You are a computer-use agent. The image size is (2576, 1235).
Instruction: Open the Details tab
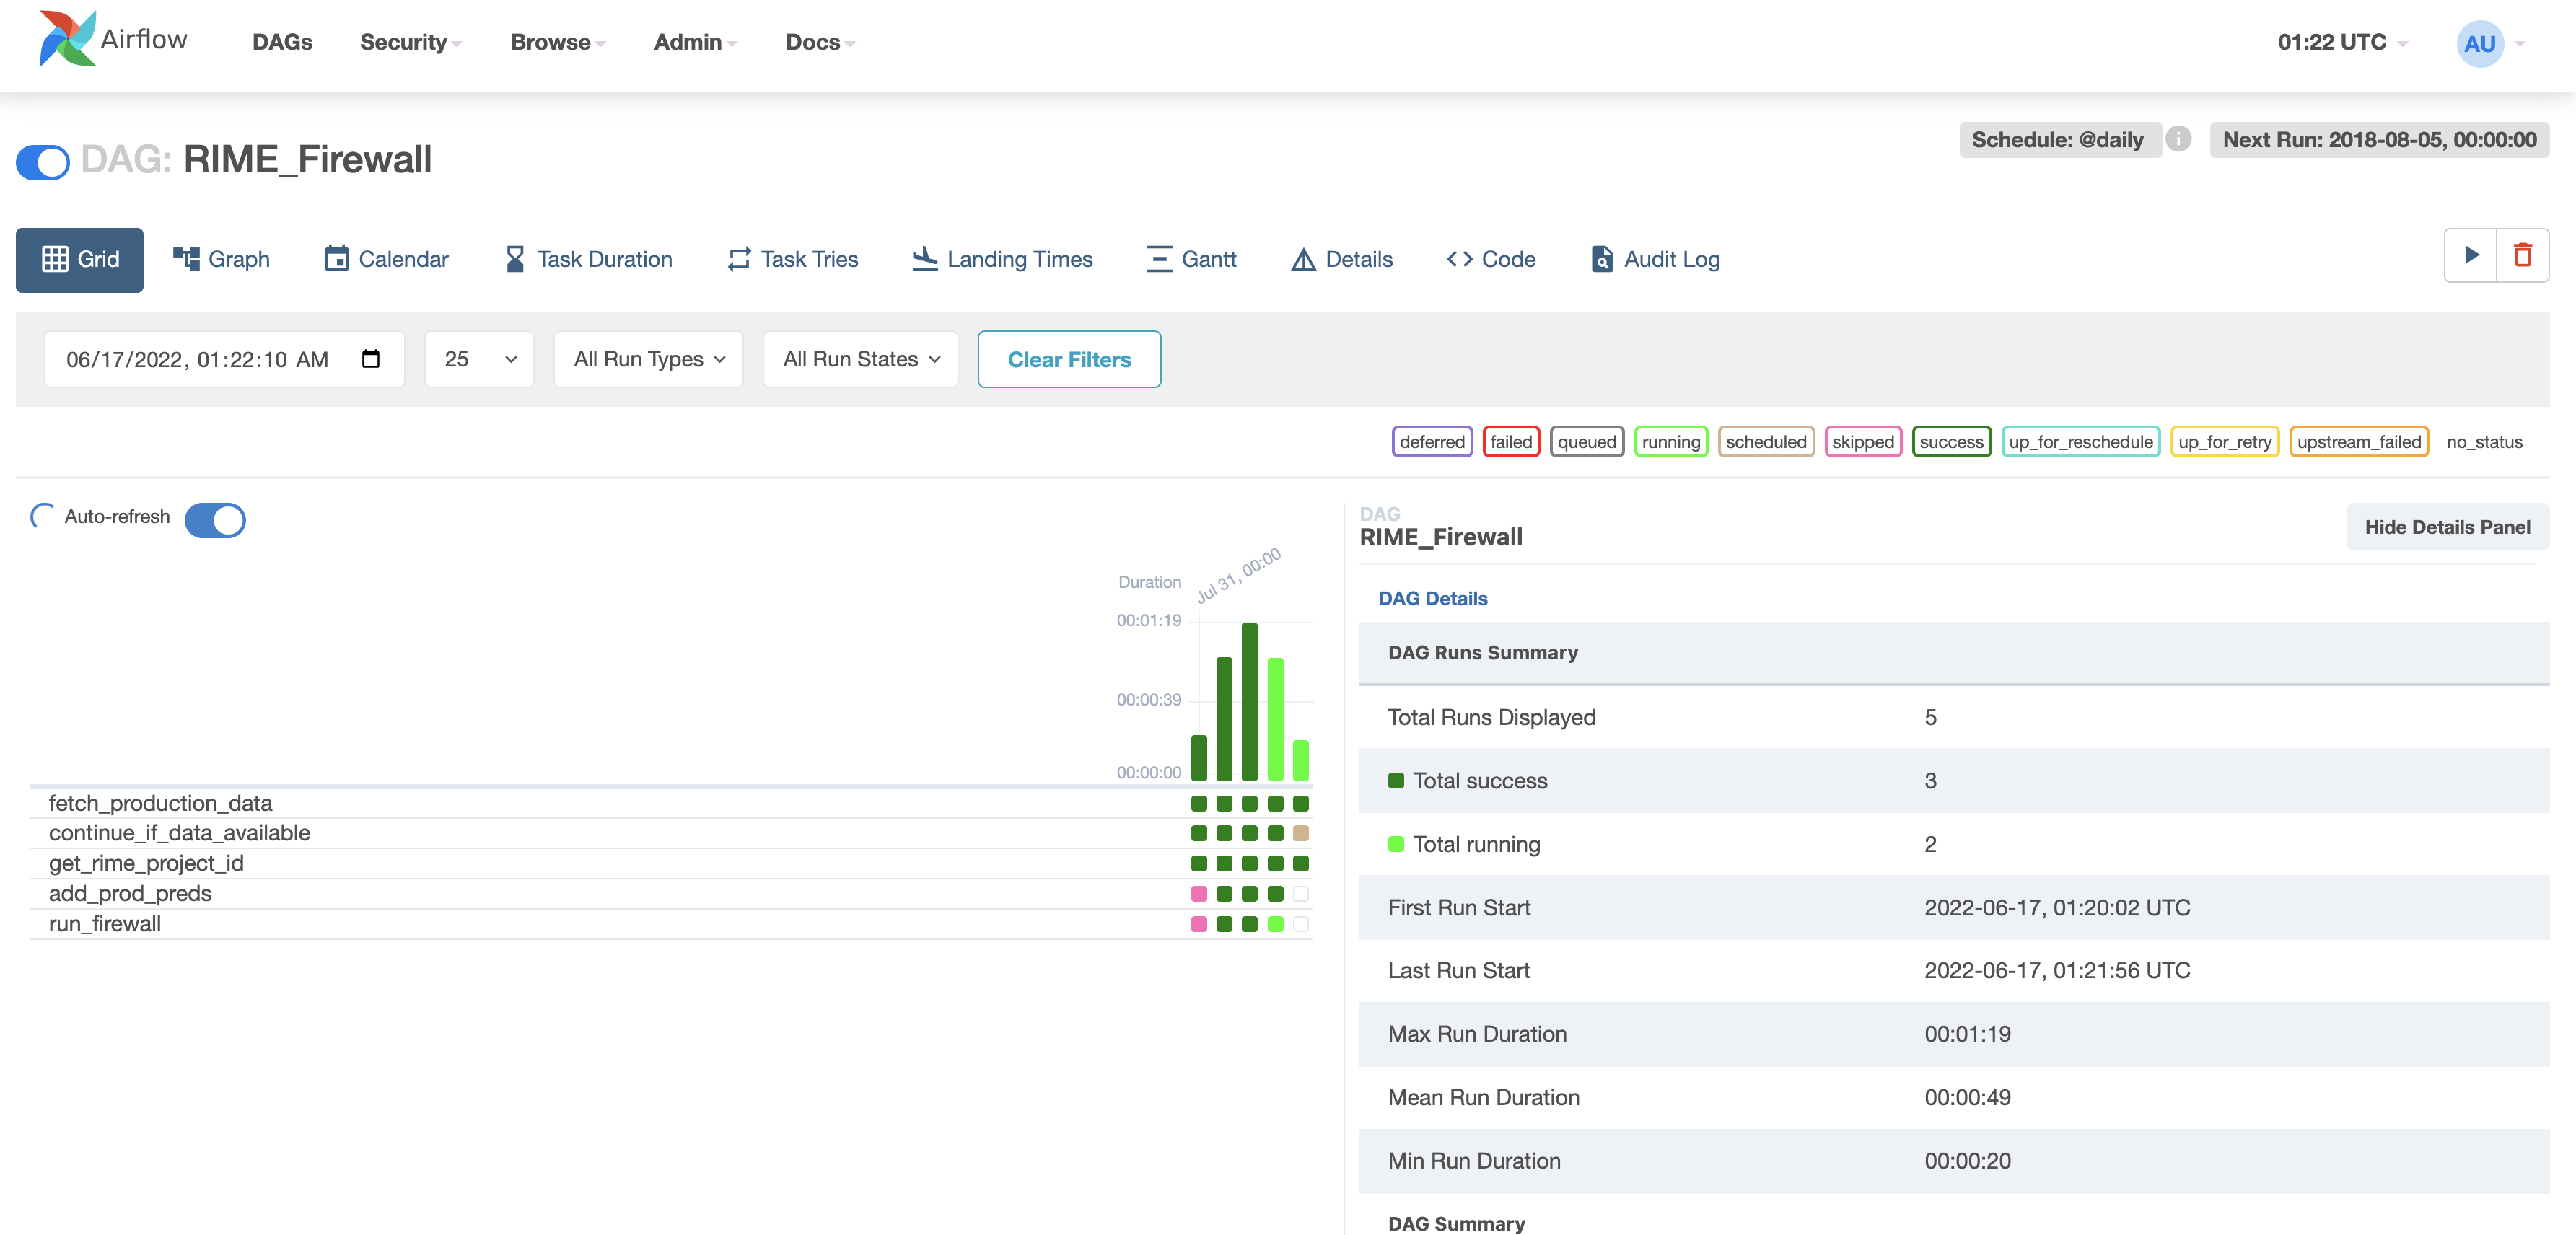tap(1342, 259)
